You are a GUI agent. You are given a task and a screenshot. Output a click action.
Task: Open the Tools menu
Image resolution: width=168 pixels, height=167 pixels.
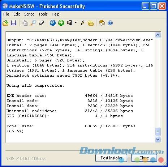tap(43, 14)
